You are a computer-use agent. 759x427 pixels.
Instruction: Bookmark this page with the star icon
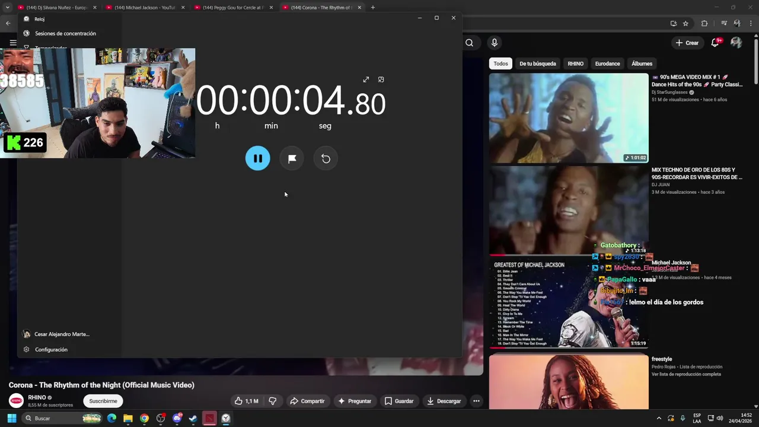pos(685,23)
